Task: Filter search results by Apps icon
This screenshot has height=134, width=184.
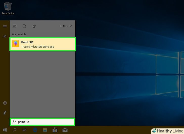Action: click(15, 26)
